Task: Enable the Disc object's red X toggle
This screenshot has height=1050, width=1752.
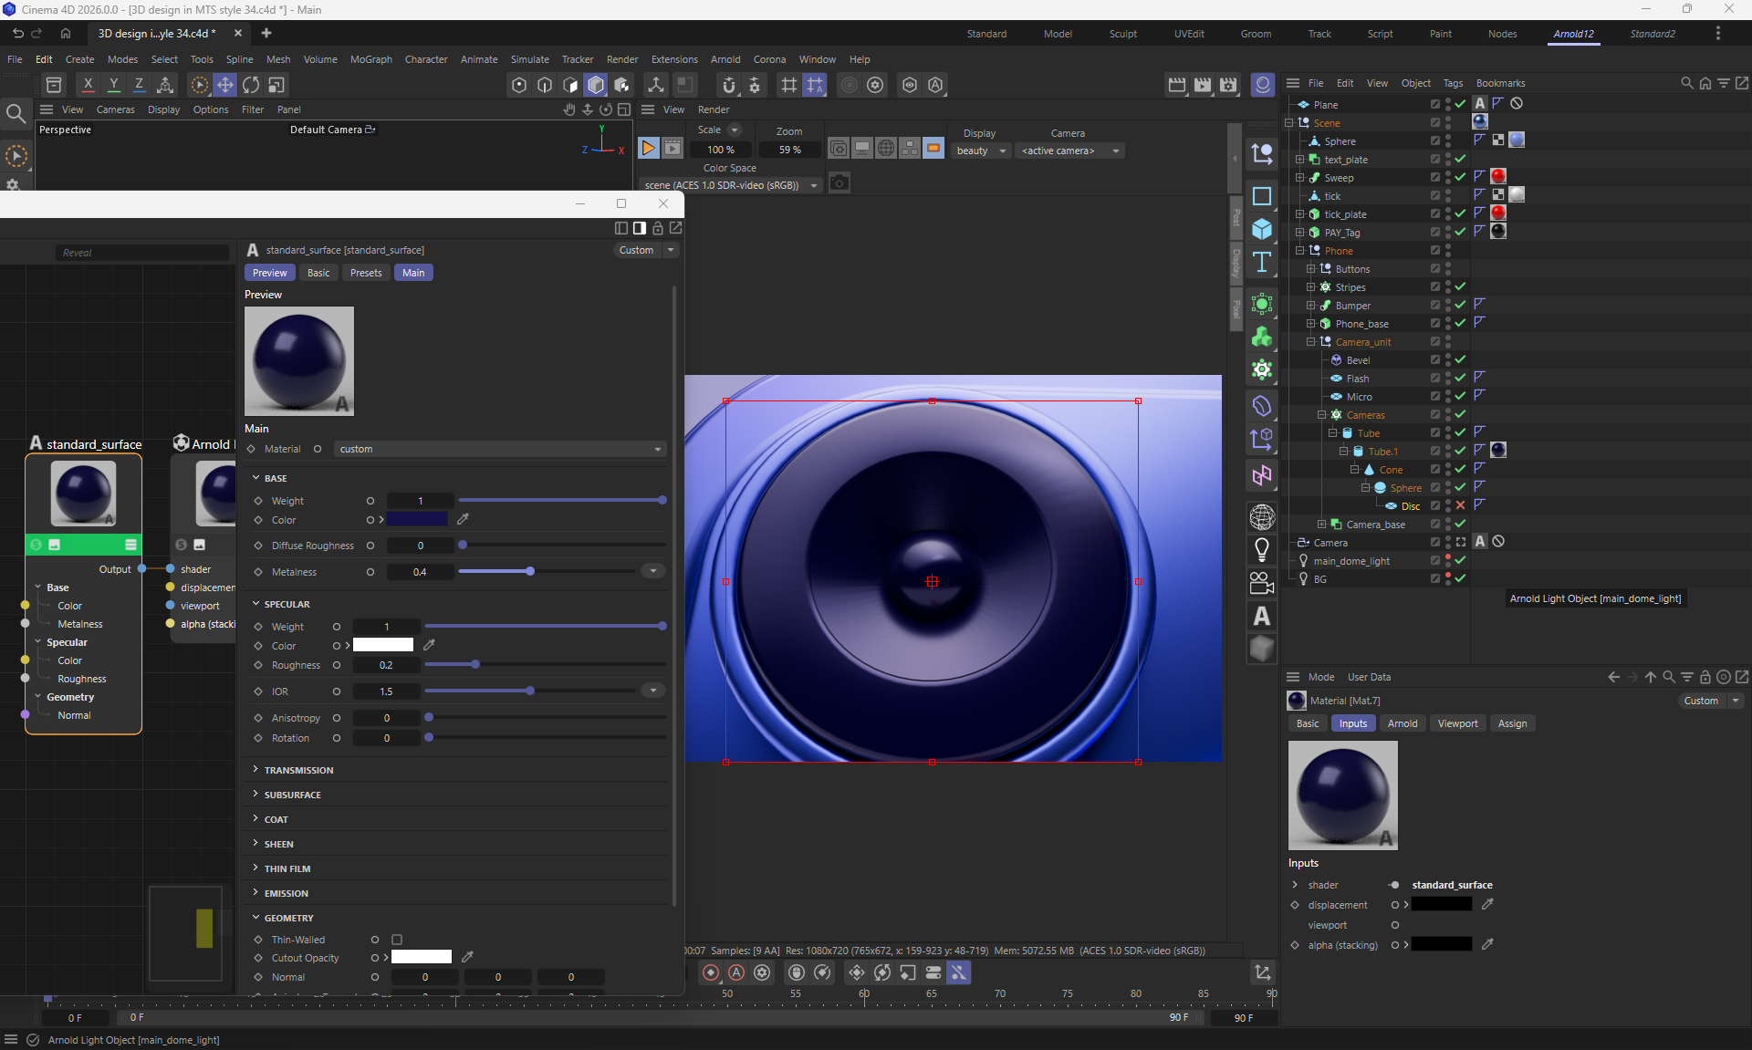Action: tap(1460, 505)
